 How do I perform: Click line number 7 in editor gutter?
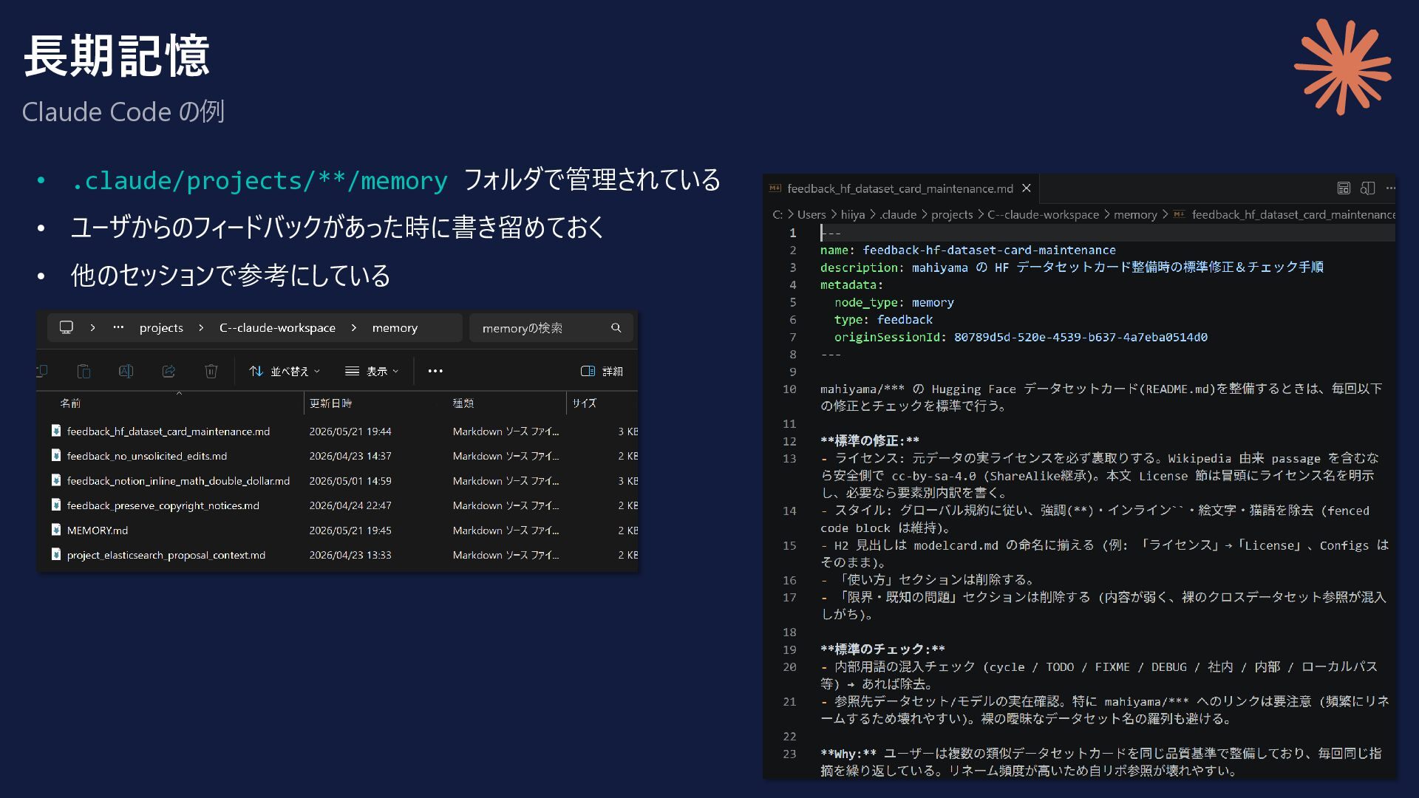pos(792,337)
